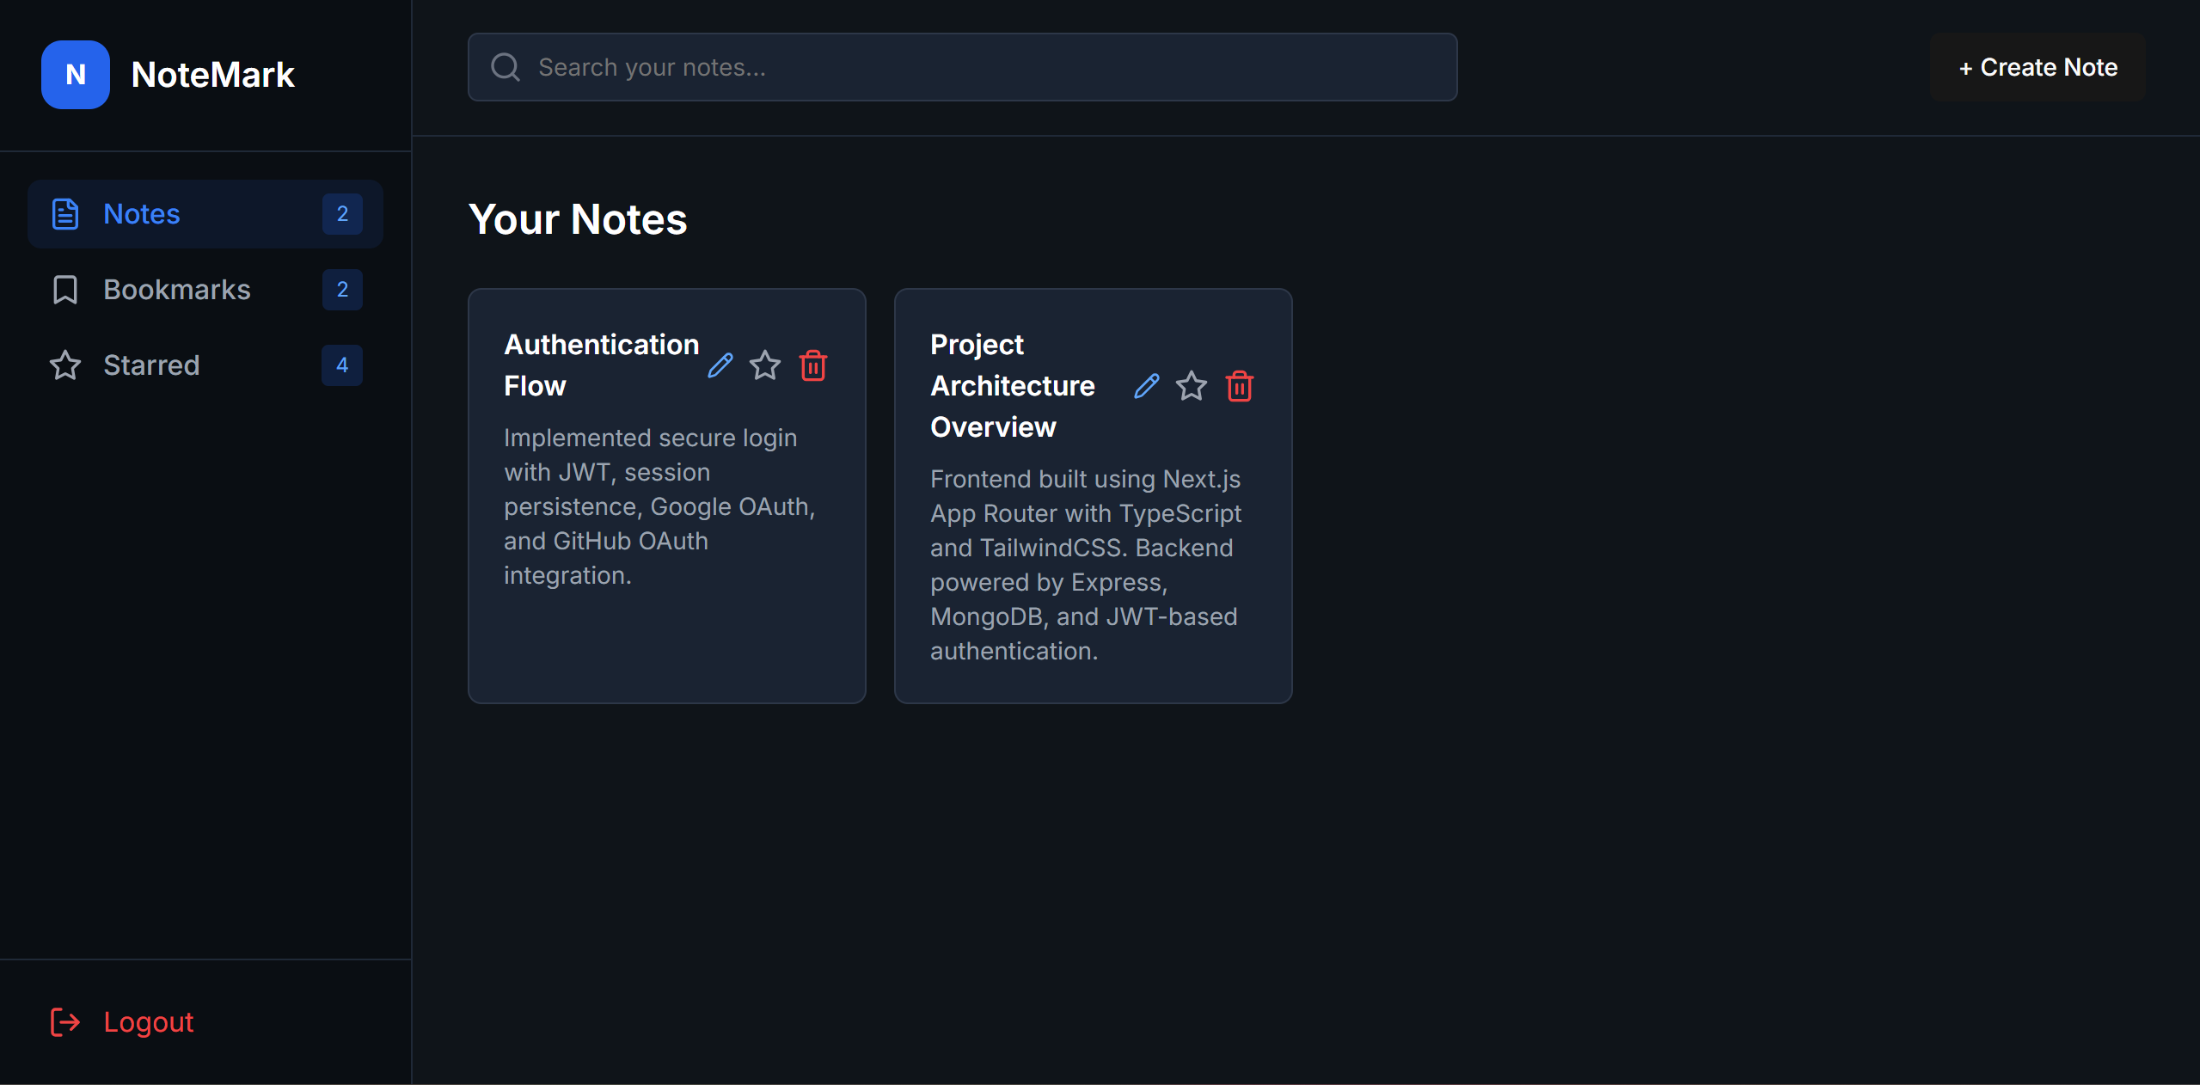Click the edit pencil on Project Architecture Overview
This screenshot has width=2200, height=1085.
[1145, 386]
